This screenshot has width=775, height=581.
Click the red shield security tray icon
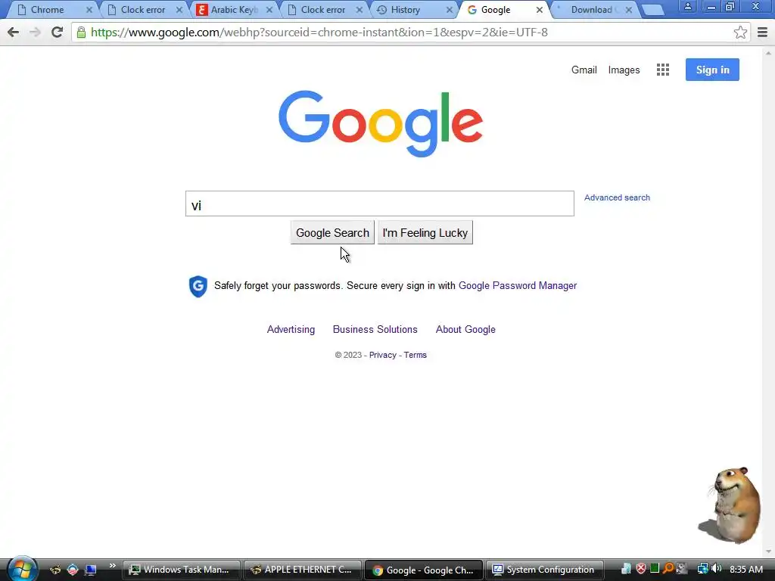pos(640,569)
